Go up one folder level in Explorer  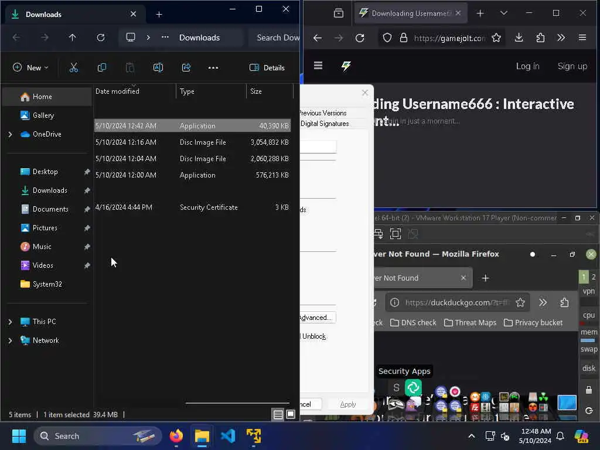72,37
